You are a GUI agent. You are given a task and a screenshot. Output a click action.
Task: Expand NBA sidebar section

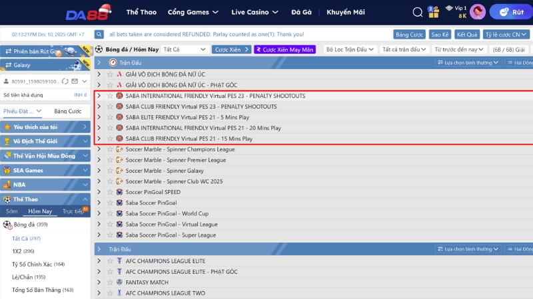click(45, 185)
